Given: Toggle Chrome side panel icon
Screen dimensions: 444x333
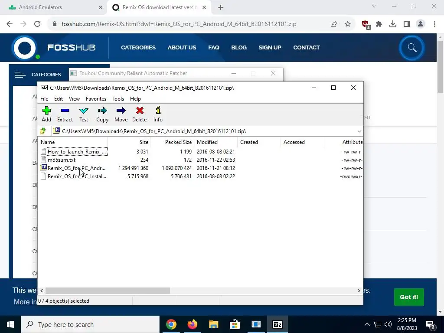Looking at the screenshot, I should pos(407,24).
